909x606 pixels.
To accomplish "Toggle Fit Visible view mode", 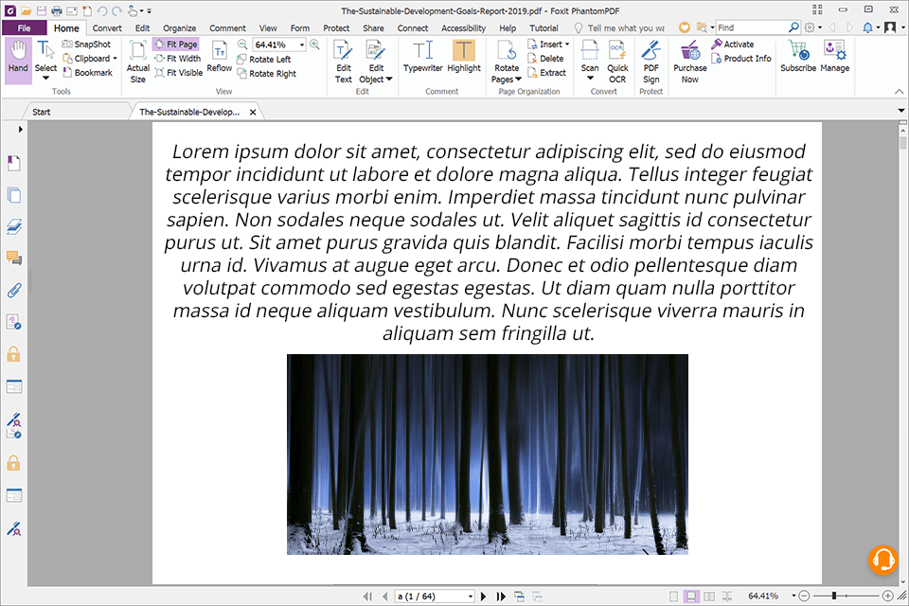I will [179, 73].
